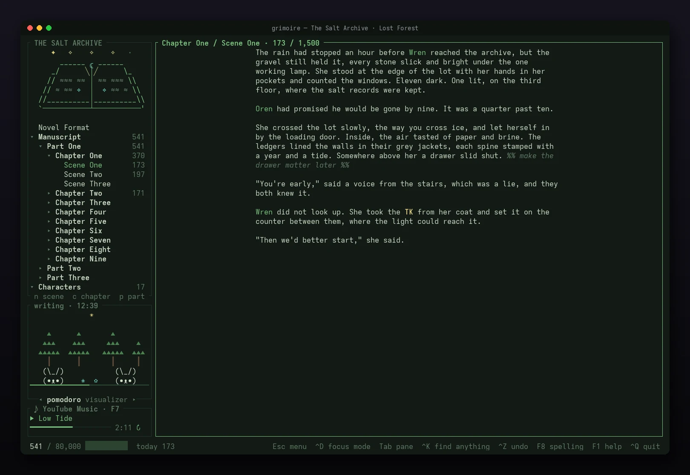Expand the Part Three arrow
Screen dimensions: 690x475
click(x=40, y=278)
